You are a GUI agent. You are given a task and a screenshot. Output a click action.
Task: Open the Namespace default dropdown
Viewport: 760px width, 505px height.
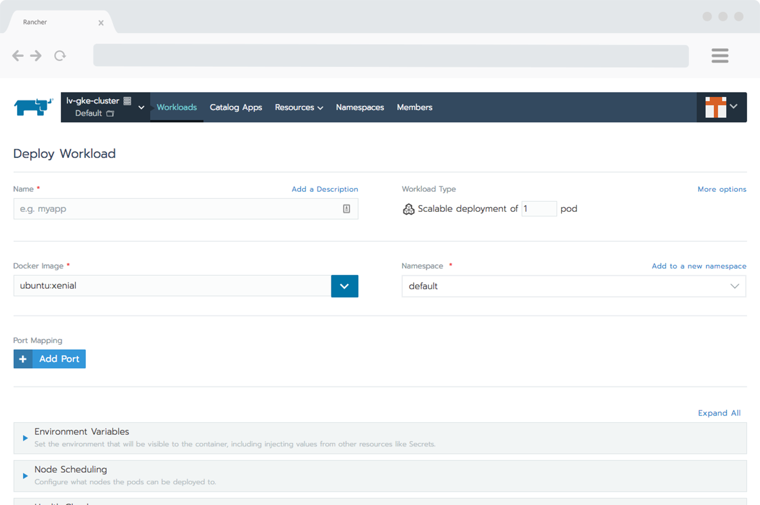point(574,286)
